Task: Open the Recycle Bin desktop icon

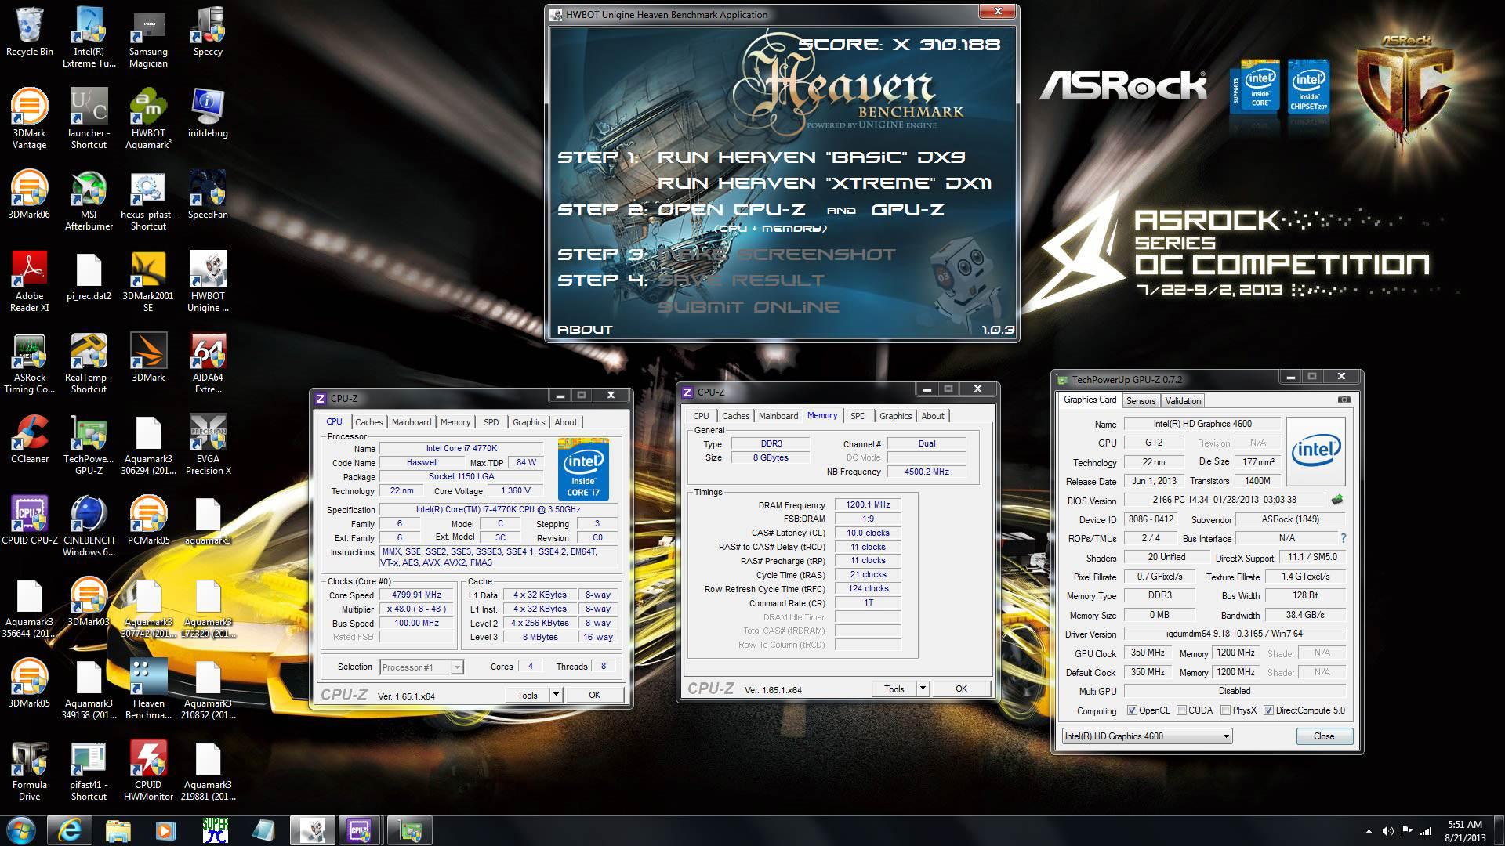Action: (x=29, y=33)
